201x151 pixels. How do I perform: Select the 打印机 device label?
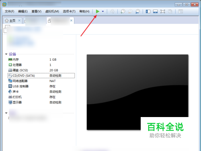pyautogui.click(x=17, y=97)
